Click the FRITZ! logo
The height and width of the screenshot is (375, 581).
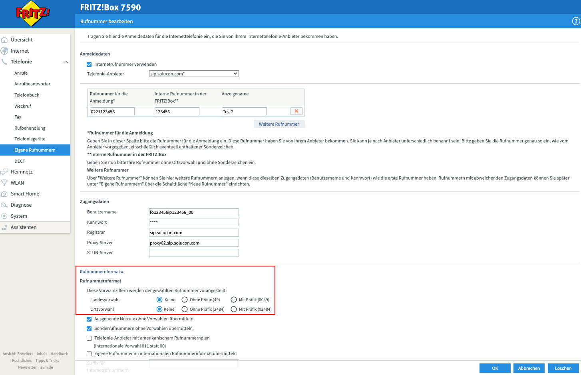pyautogui.click(x=33, y=14)
